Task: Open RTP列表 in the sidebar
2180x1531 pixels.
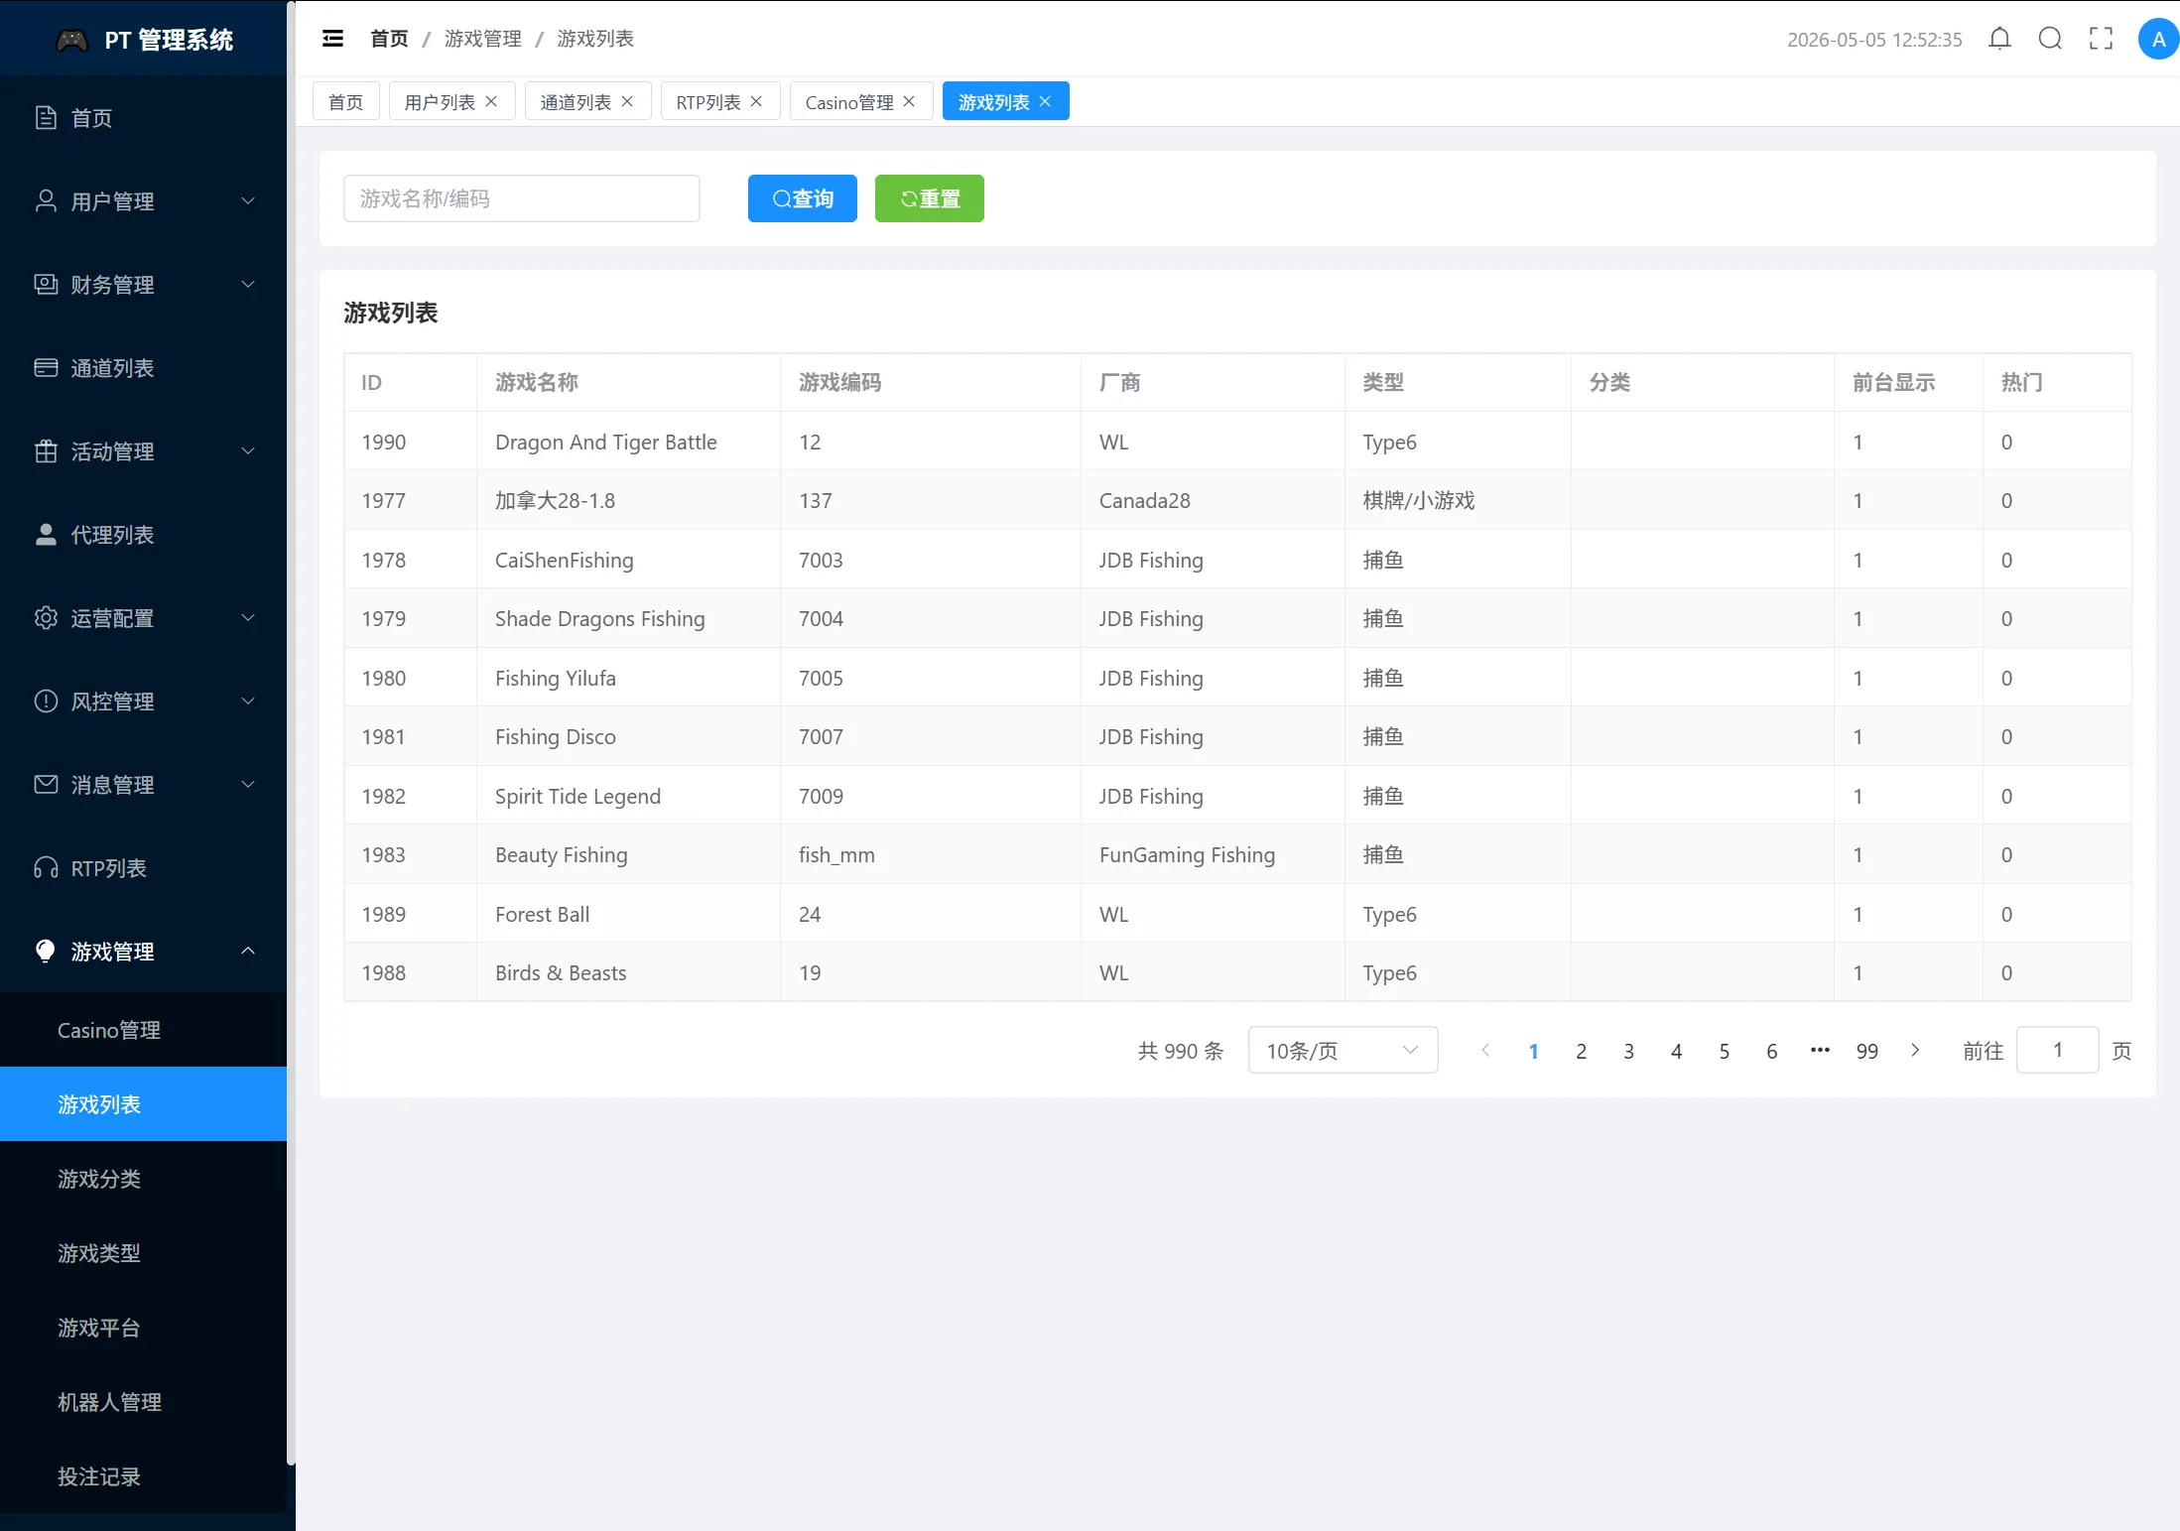Action: coord(143,868)
